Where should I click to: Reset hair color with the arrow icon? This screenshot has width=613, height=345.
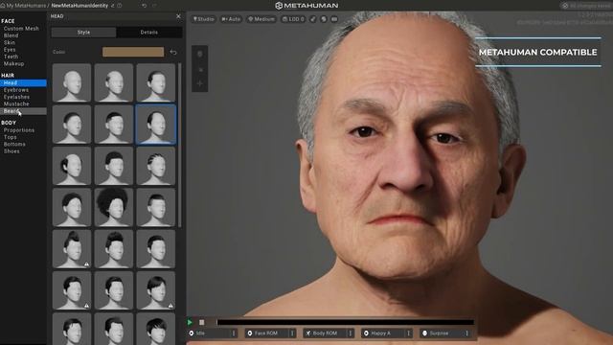pyautogui.click(x=173, y=52)
